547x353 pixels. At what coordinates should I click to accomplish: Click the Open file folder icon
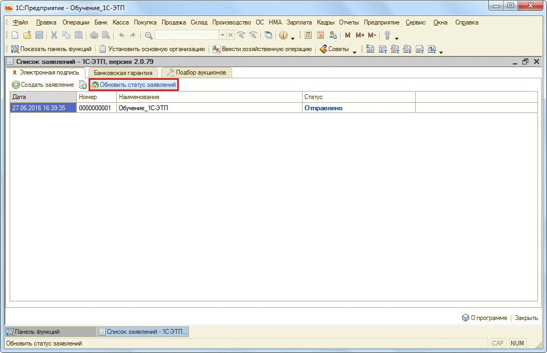27,35
